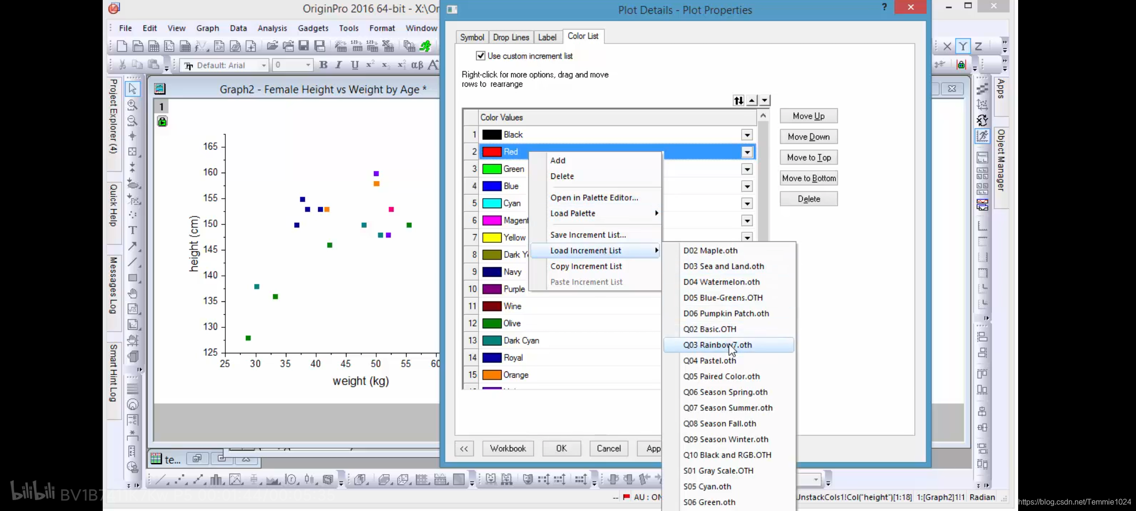This screenshot has height=511, width=1136.
Task: Switch to the Drop Lines tab
Action: 511,37
